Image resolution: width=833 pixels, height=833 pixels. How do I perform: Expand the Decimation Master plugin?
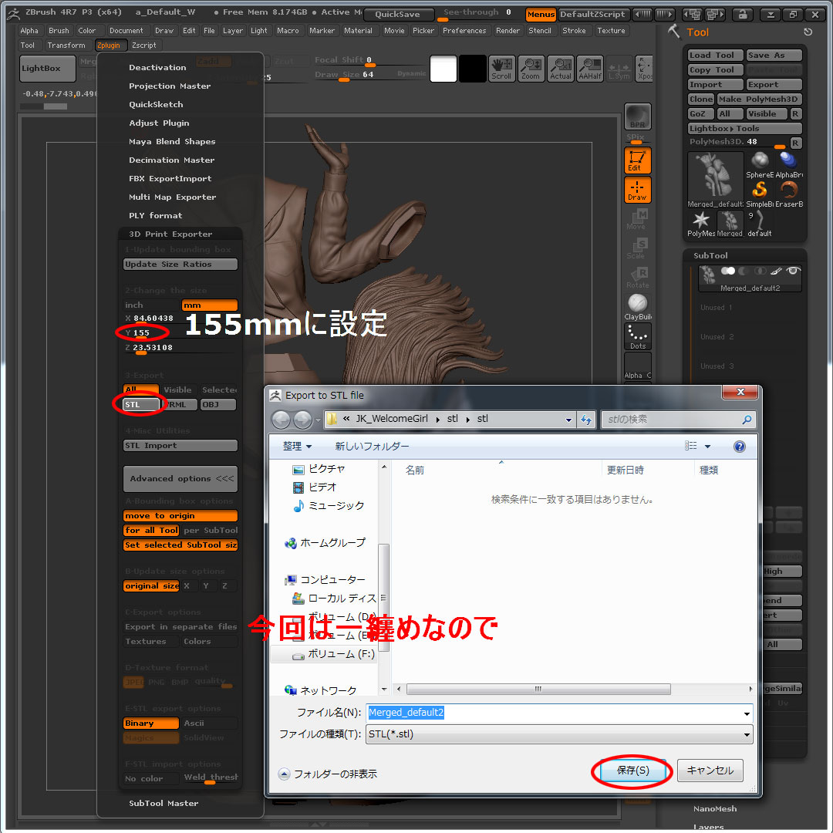click(171, 160)
